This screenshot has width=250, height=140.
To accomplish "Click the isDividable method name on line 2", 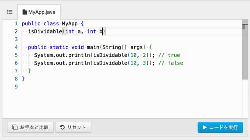I will click(45, 31).
